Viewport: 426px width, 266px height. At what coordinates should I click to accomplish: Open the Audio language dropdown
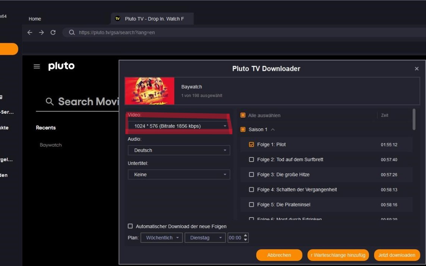[x=179, y=150]
